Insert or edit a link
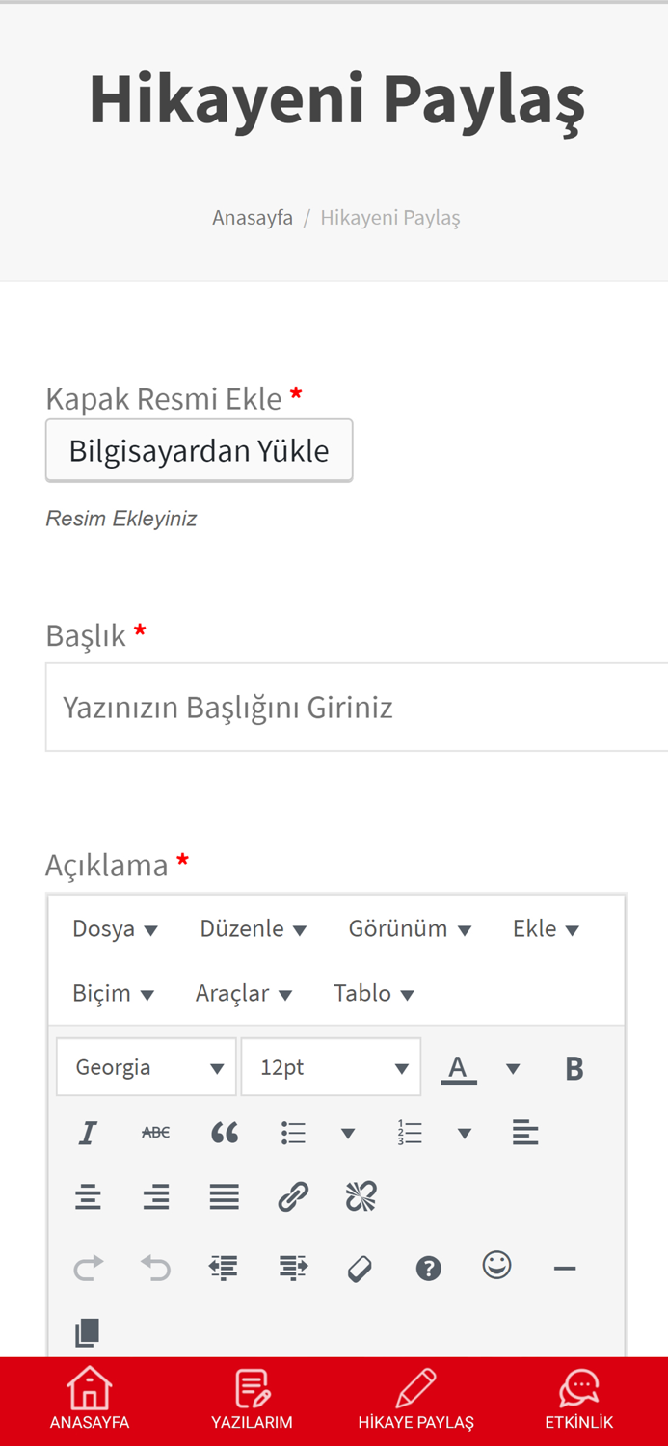The height and width of the screenshot is (1446, 668). click(x=293, y=1195)
